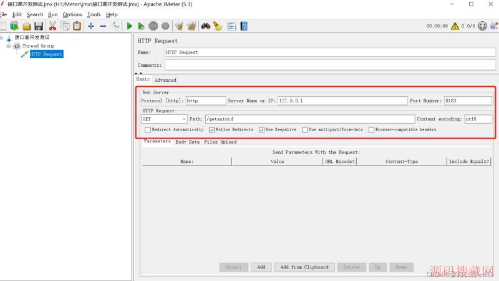Click the Port Number field showing 8183

(468, 101)
